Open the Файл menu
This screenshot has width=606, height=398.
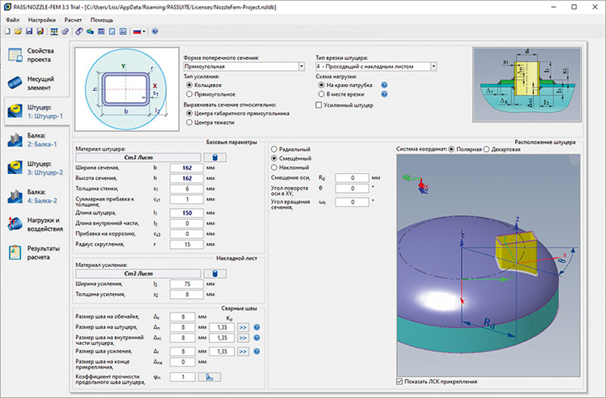coord(13,20)
